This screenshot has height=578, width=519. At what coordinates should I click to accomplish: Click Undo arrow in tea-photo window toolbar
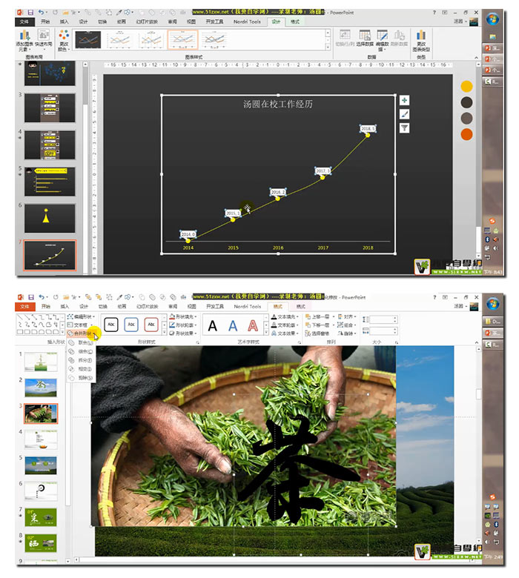click(42, 297)
